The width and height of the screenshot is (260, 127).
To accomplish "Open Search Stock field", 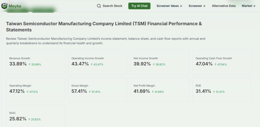I will click(x=110, y=6).
